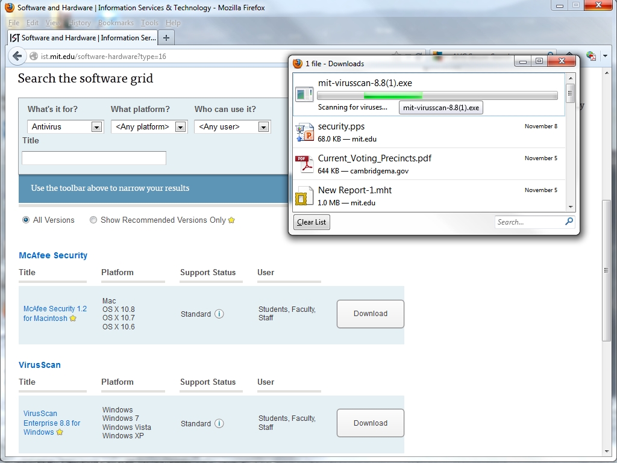Open a new tab with plus button
Viewport: 617px width, 463px height.
point(166,37)
